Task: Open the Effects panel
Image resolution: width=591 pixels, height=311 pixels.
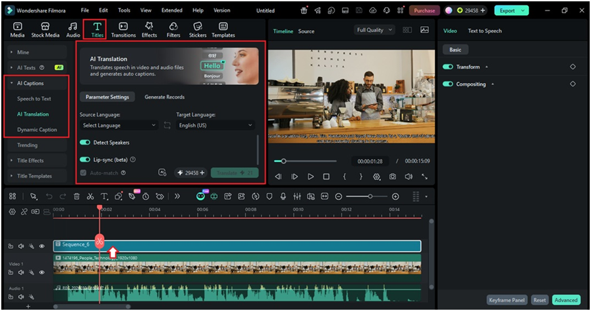Action: click(x=149, y=29)
